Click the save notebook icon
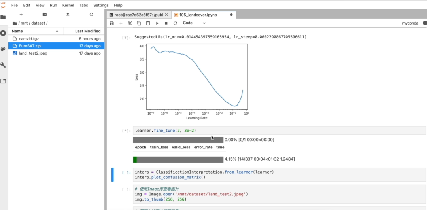Image resolution: width=427 pixels, height=210 pixels. pyautogui.click(x=112, y=23)
